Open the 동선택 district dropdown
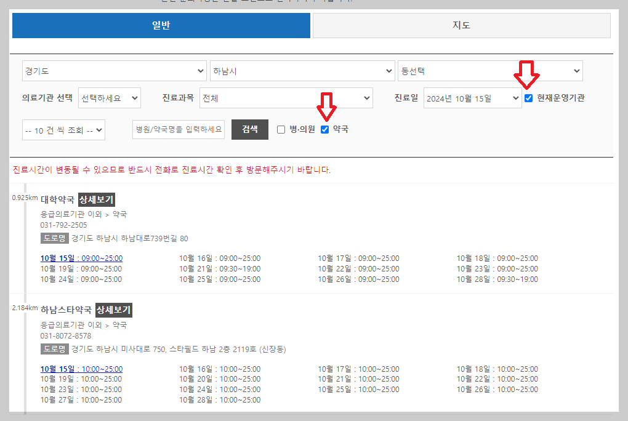628x421 pixels. click(x=490, y=71)
